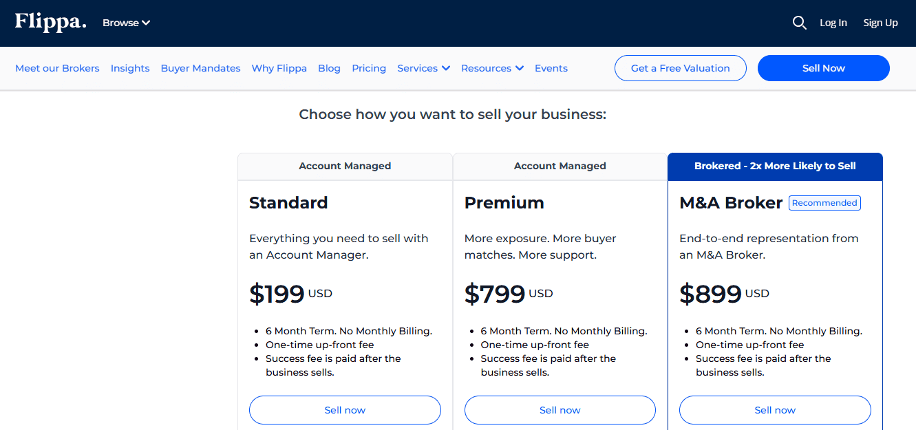Viewport: 916px width, 430px height.
Task: Click the Recommended badge on M&A Broker
Action: tap(824, 203)
